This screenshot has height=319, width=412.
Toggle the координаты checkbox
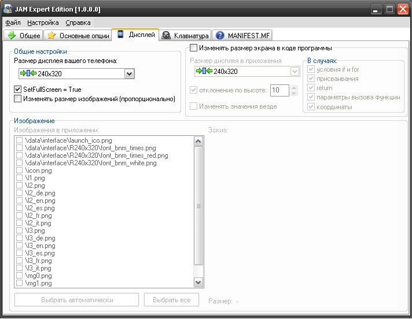tap(311, 107)
